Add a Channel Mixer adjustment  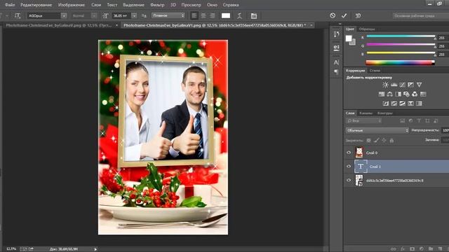tap(415, 94)
